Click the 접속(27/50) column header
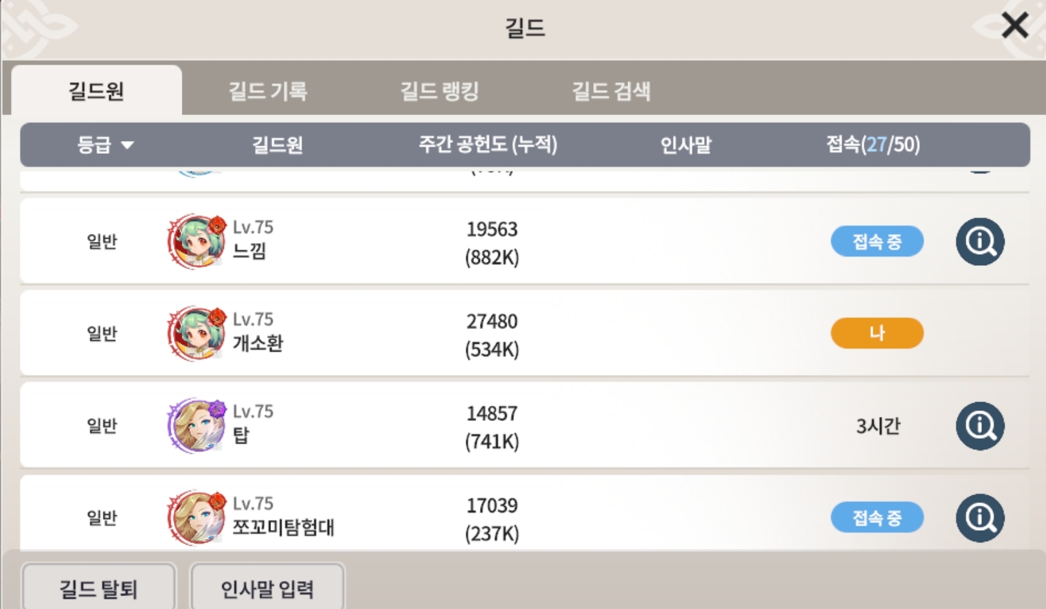This screenshot has height=609, width=1046. 873,145
